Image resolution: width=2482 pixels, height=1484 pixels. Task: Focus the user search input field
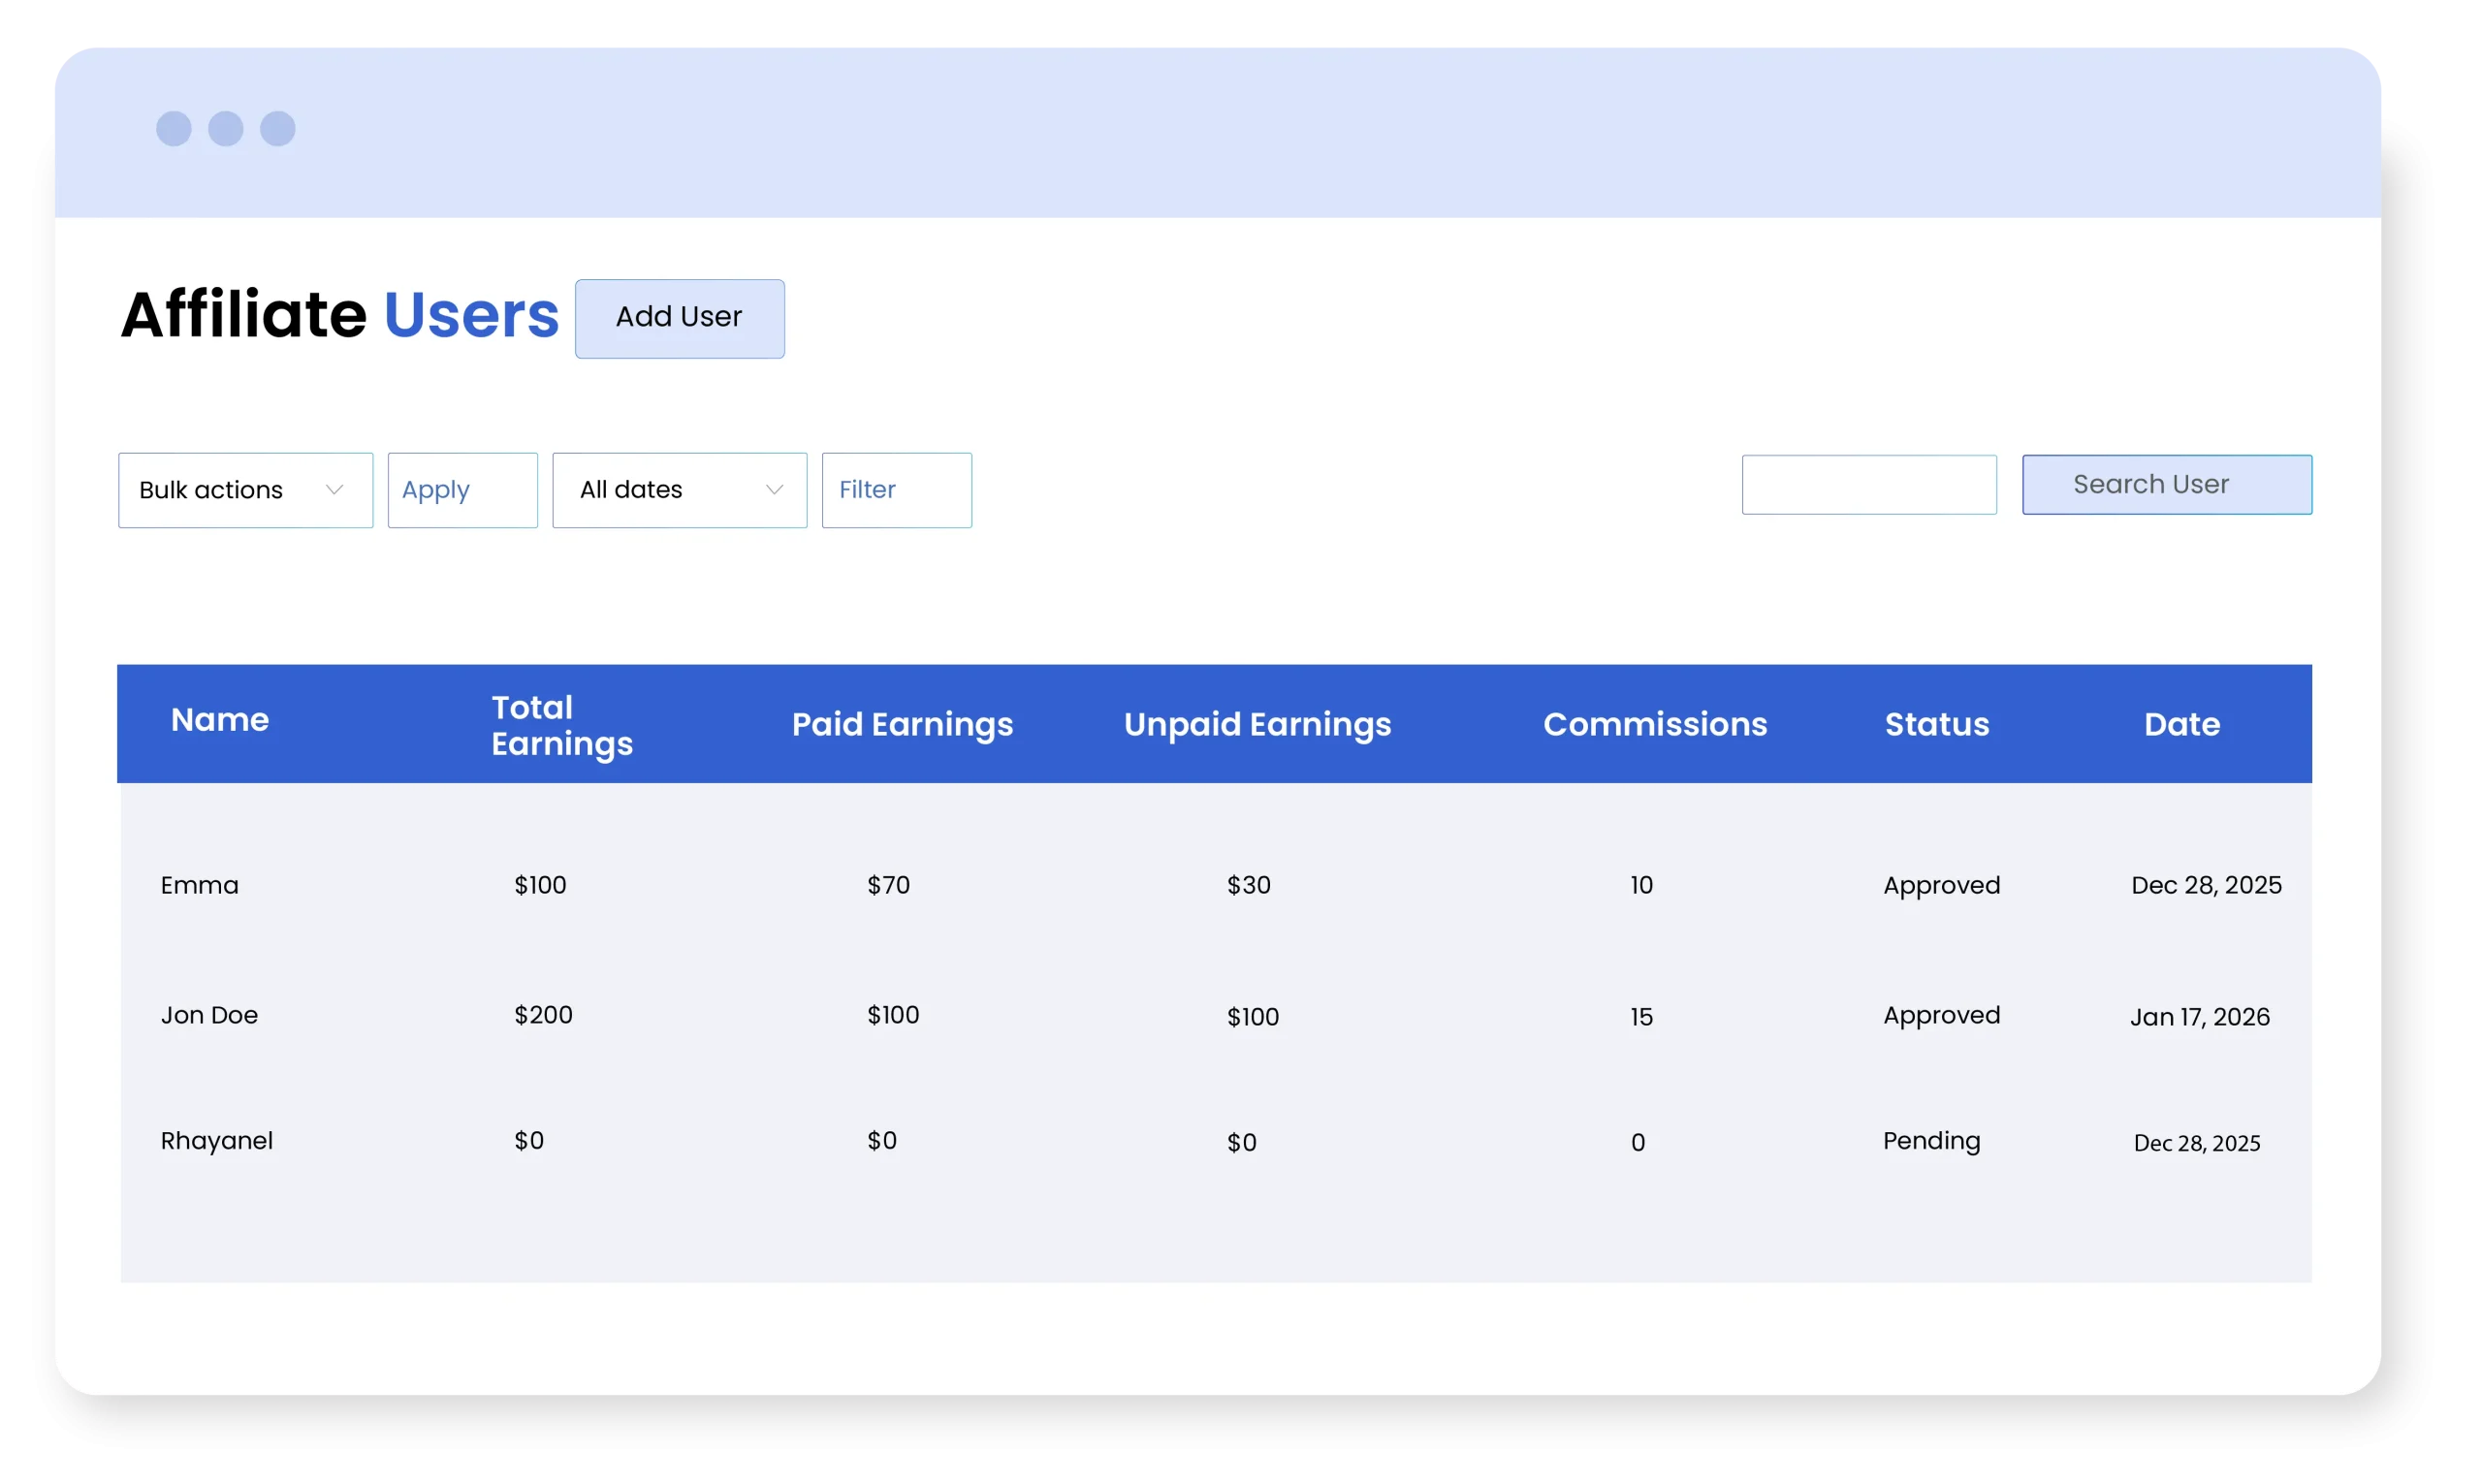coord(1868,485)
